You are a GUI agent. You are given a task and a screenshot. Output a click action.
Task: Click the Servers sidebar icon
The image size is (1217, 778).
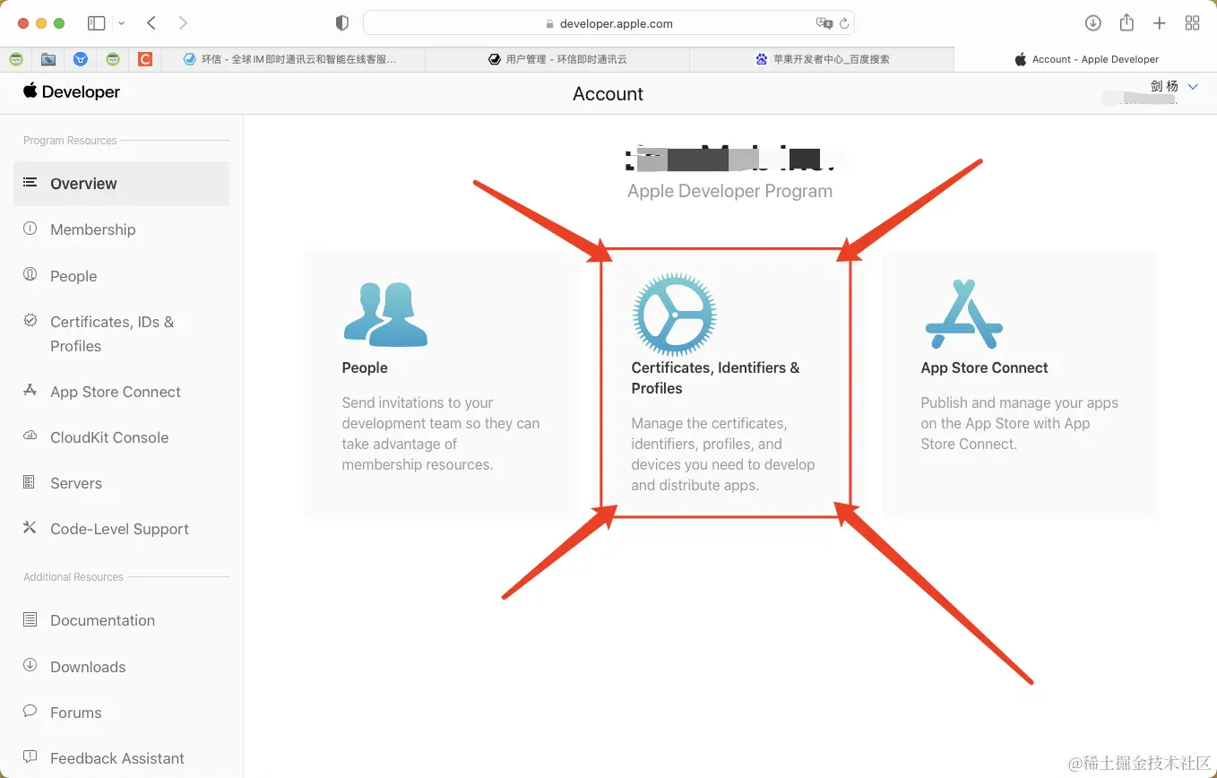pyautogui.click(x=30, y=482)
